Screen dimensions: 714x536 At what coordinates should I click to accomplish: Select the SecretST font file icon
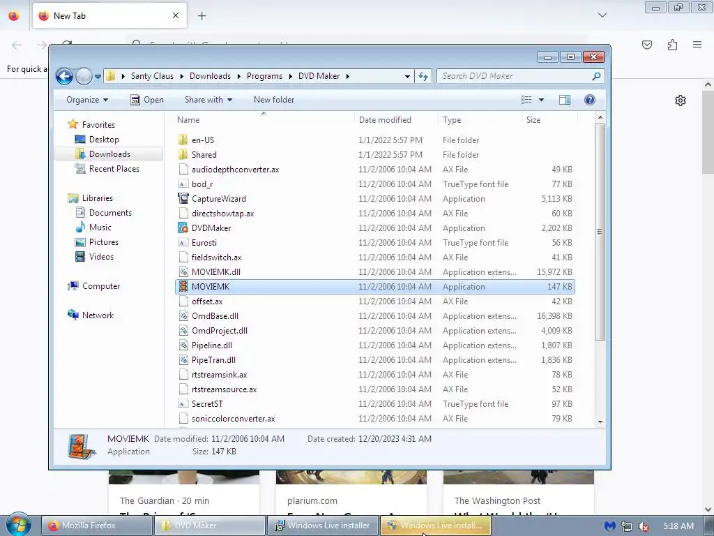click(x=183, y=404)
